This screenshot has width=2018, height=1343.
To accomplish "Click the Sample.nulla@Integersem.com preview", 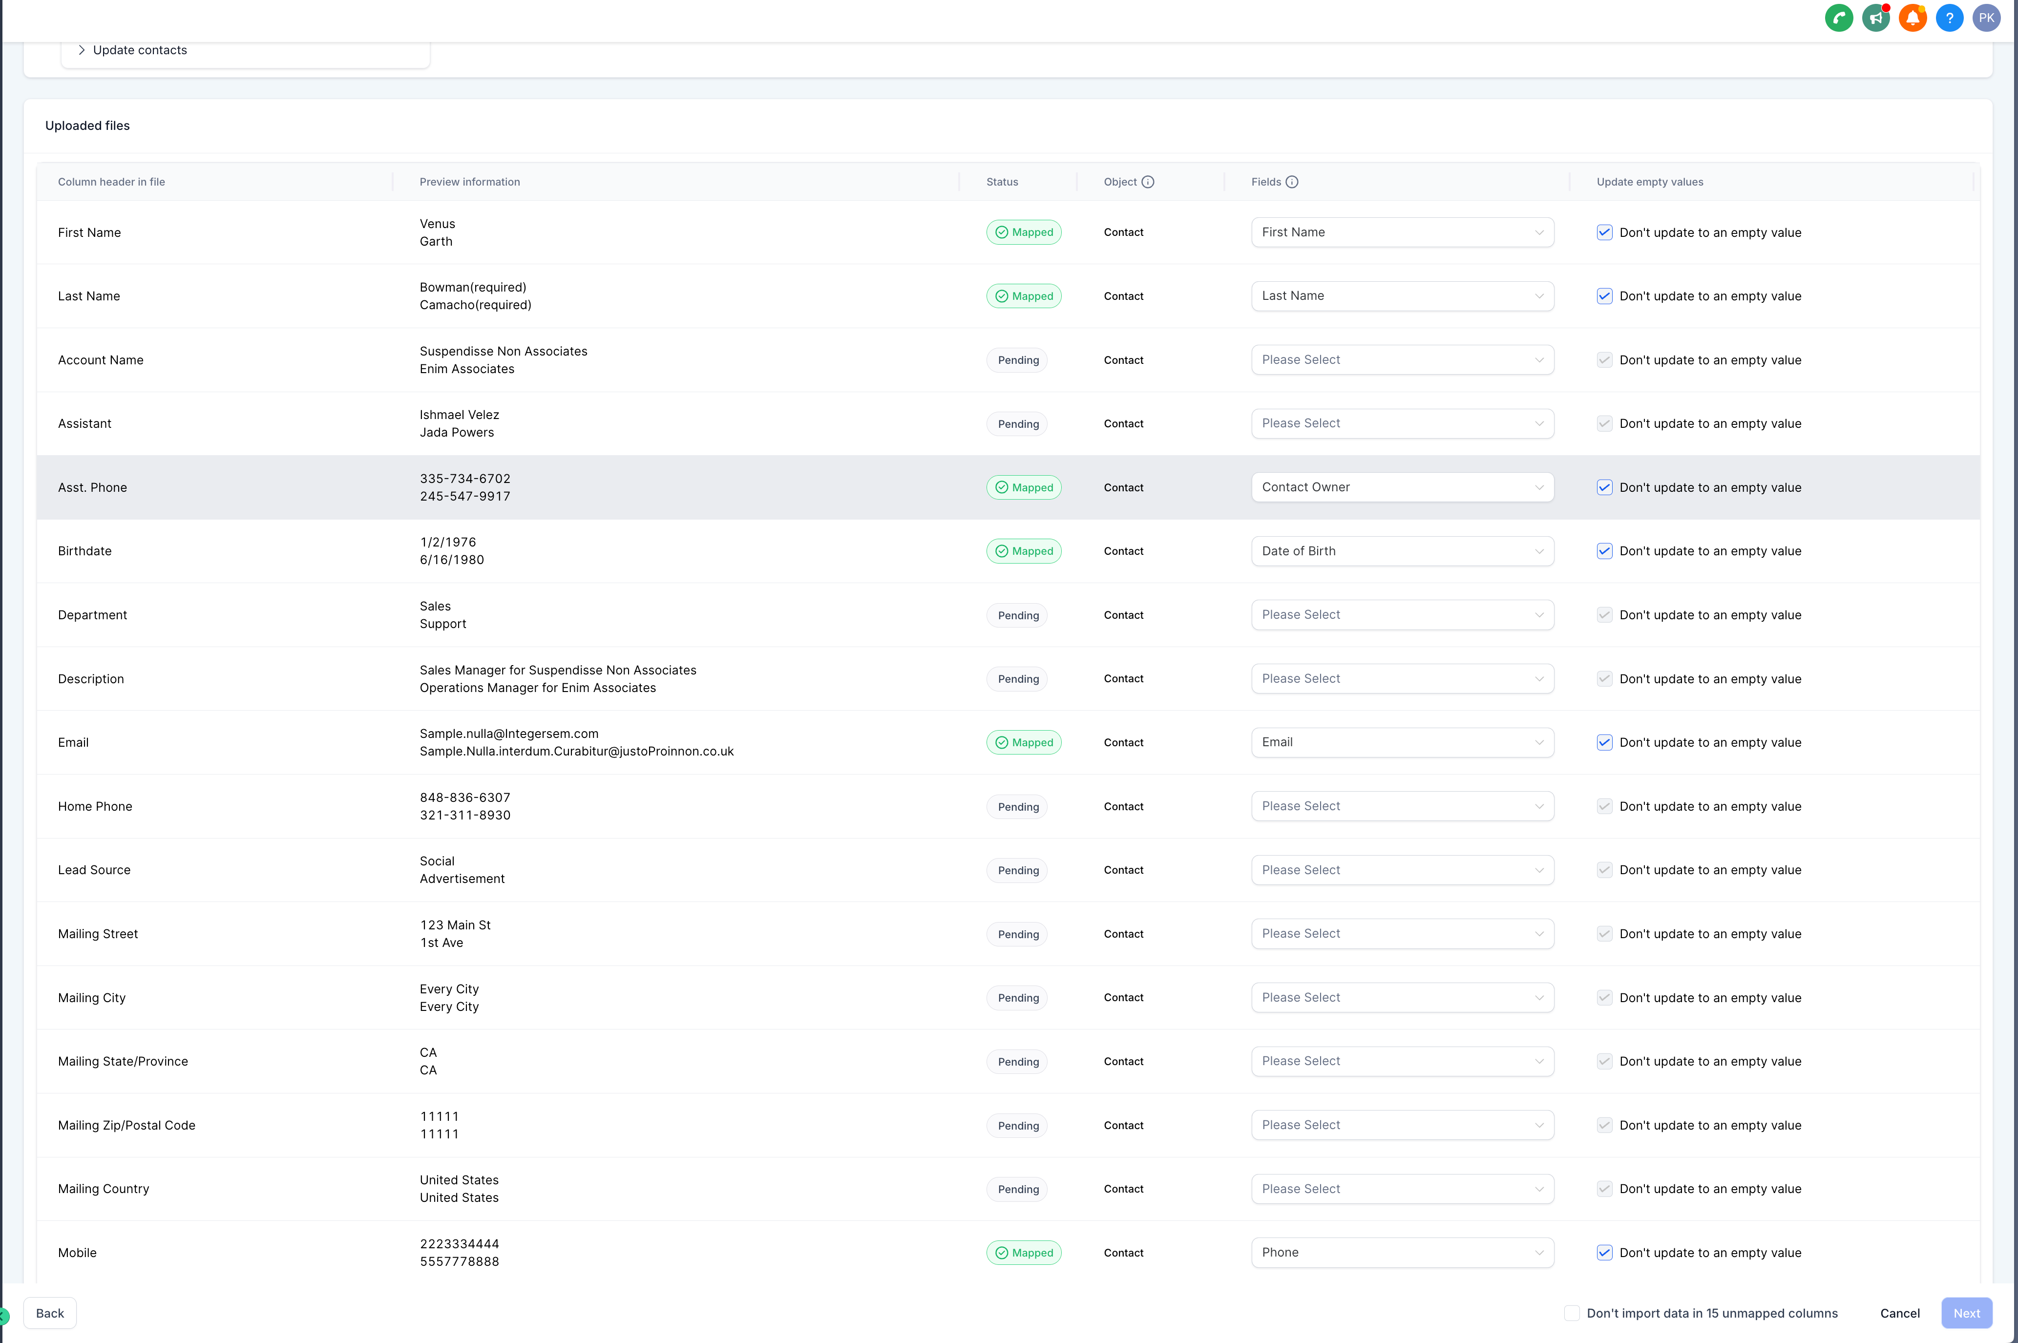I will (509, 734).
